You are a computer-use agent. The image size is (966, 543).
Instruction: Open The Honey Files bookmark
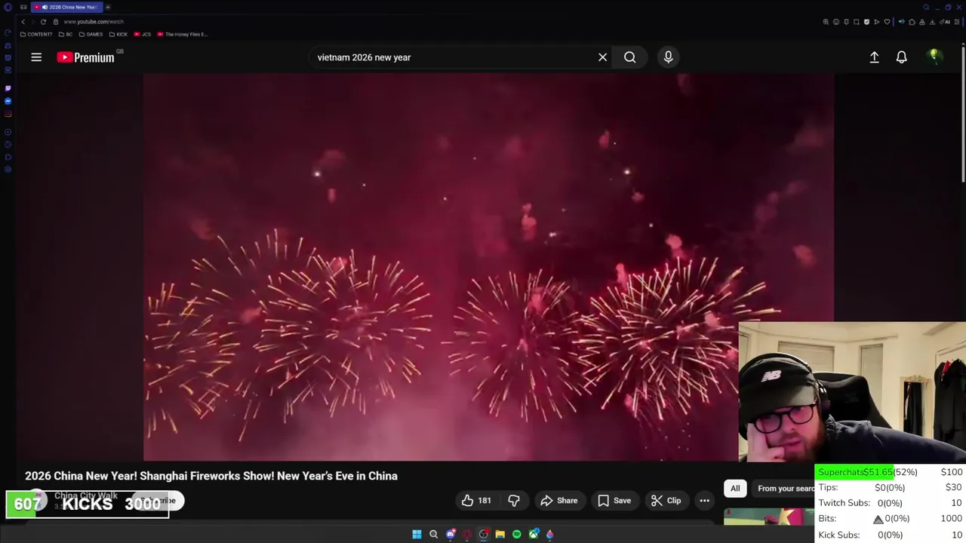coord(182,34)
